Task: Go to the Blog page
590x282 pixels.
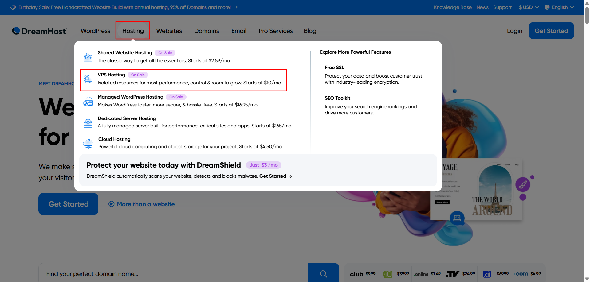Action: (x=310, y=31)
